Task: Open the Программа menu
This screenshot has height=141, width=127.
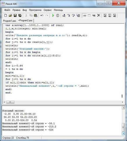Action: [x=35, y=10]
